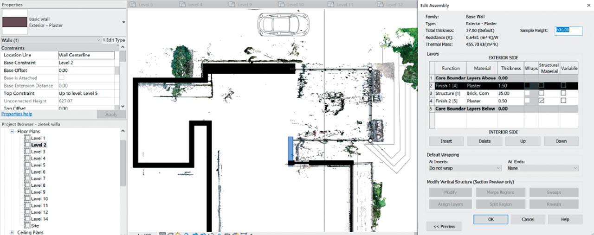The height and width of the screenshot is (235, 594).
Task: Click the Edit Type icon
Action: click(104, 40)
